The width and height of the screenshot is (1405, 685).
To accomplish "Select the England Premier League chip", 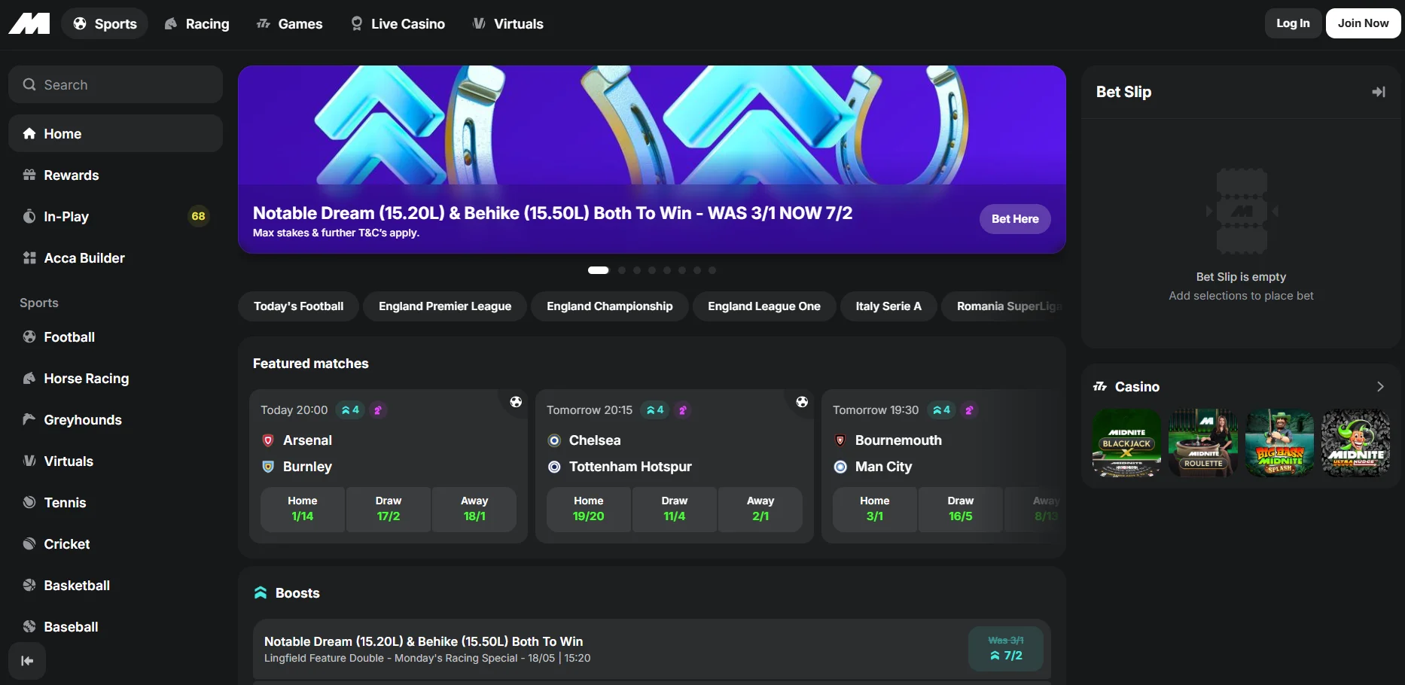I will (445, 306).
